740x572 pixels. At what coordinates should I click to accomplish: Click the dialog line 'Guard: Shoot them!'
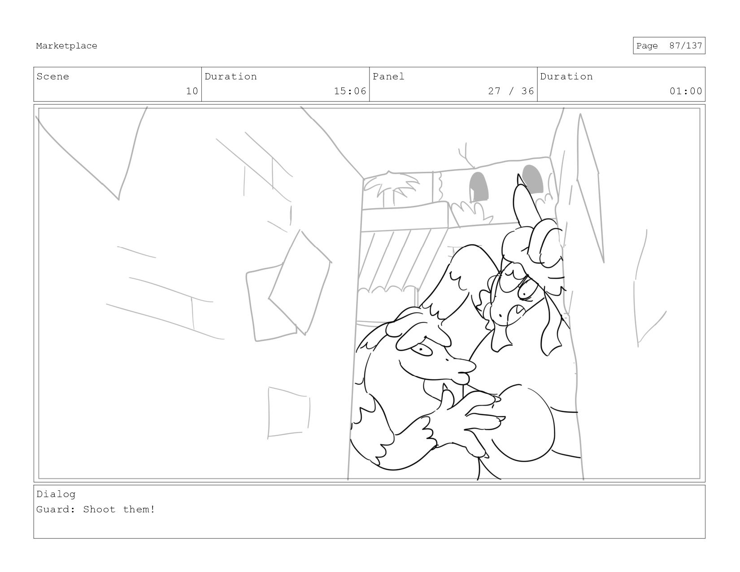pyautogui.click(x=96, y=510)
